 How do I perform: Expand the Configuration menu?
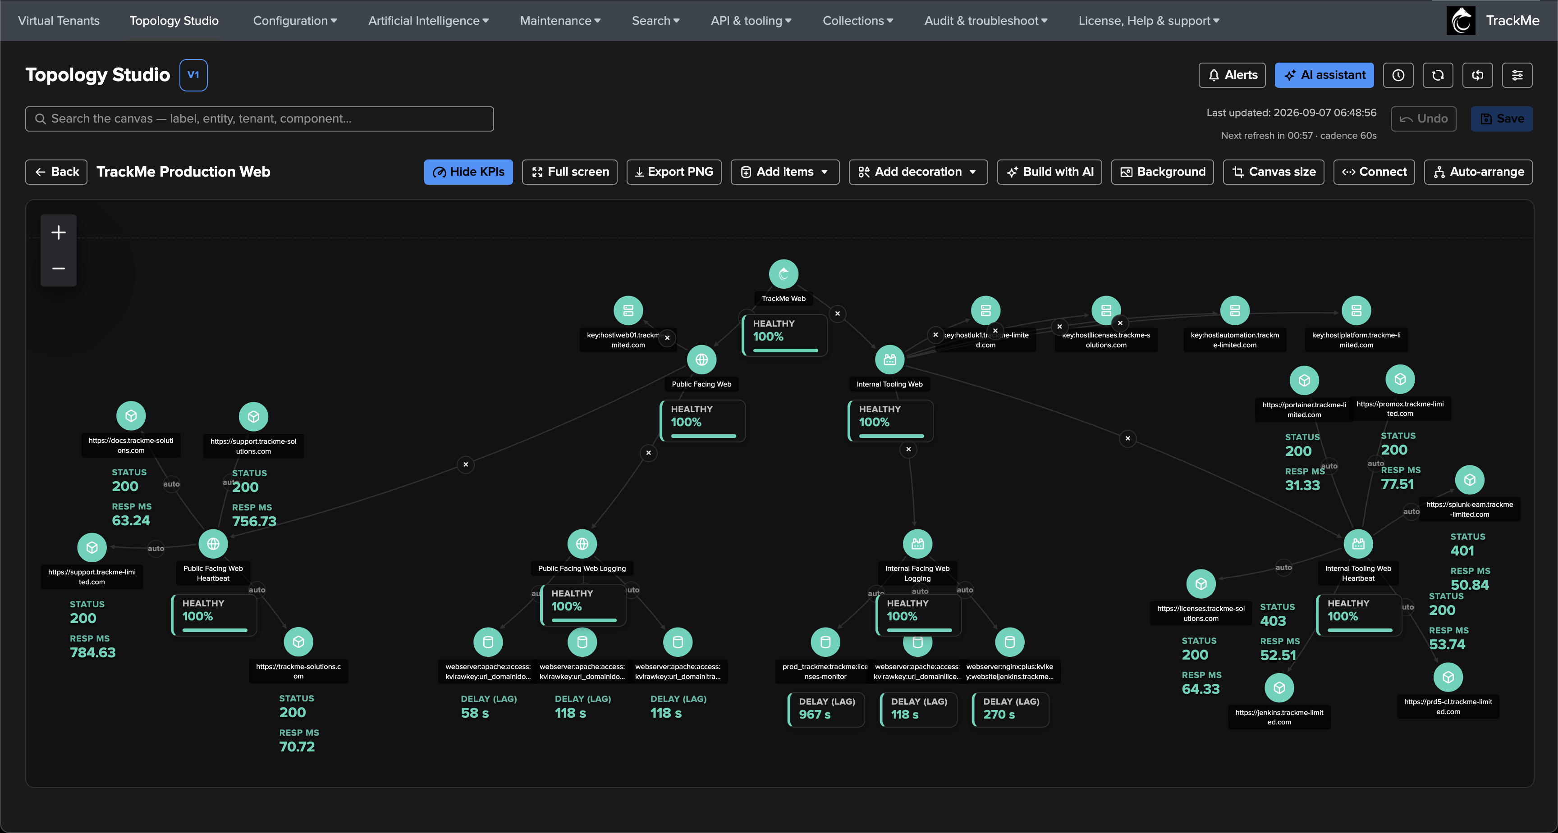click(x=295, y=21)
